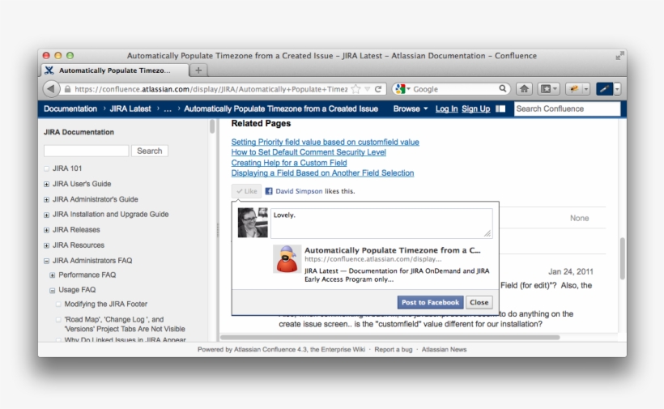Click the Log In link
This screenshot has height=409, width=664.
pos(446,109)
